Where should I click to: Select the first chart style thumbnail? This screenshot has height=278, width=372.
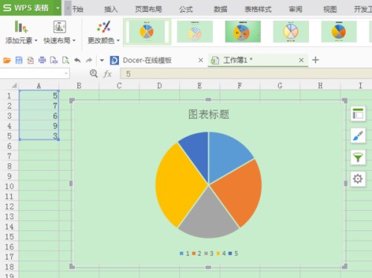tap(147, 31)
